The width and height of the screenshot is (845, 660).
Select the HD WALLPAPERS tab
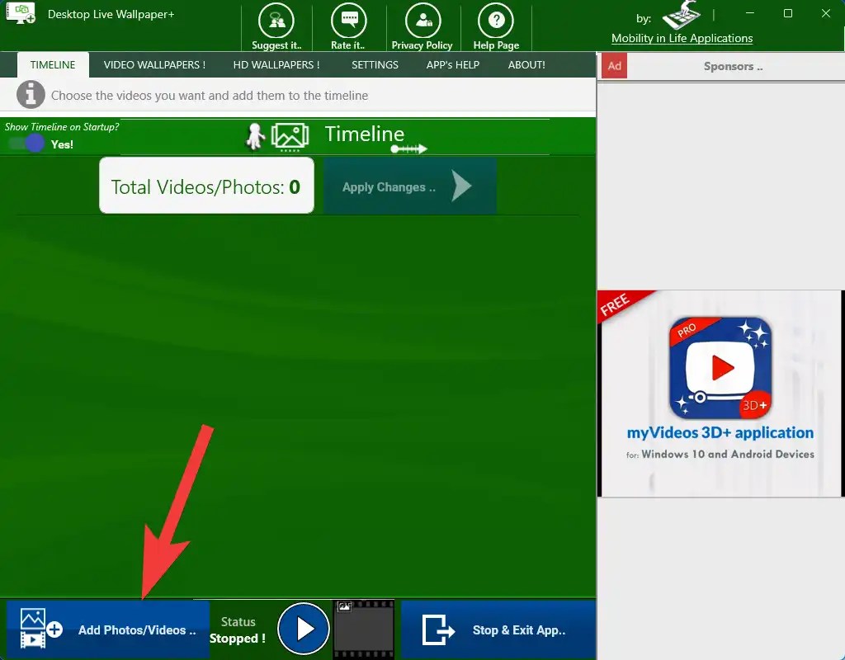(276, 64)
